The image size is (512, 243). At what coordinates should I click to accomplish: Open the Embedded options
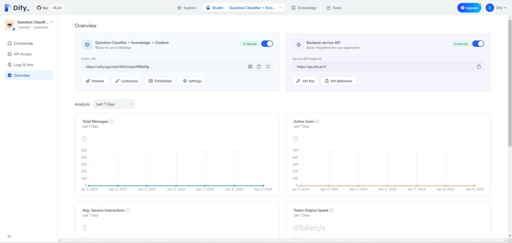tap(160, 81)
